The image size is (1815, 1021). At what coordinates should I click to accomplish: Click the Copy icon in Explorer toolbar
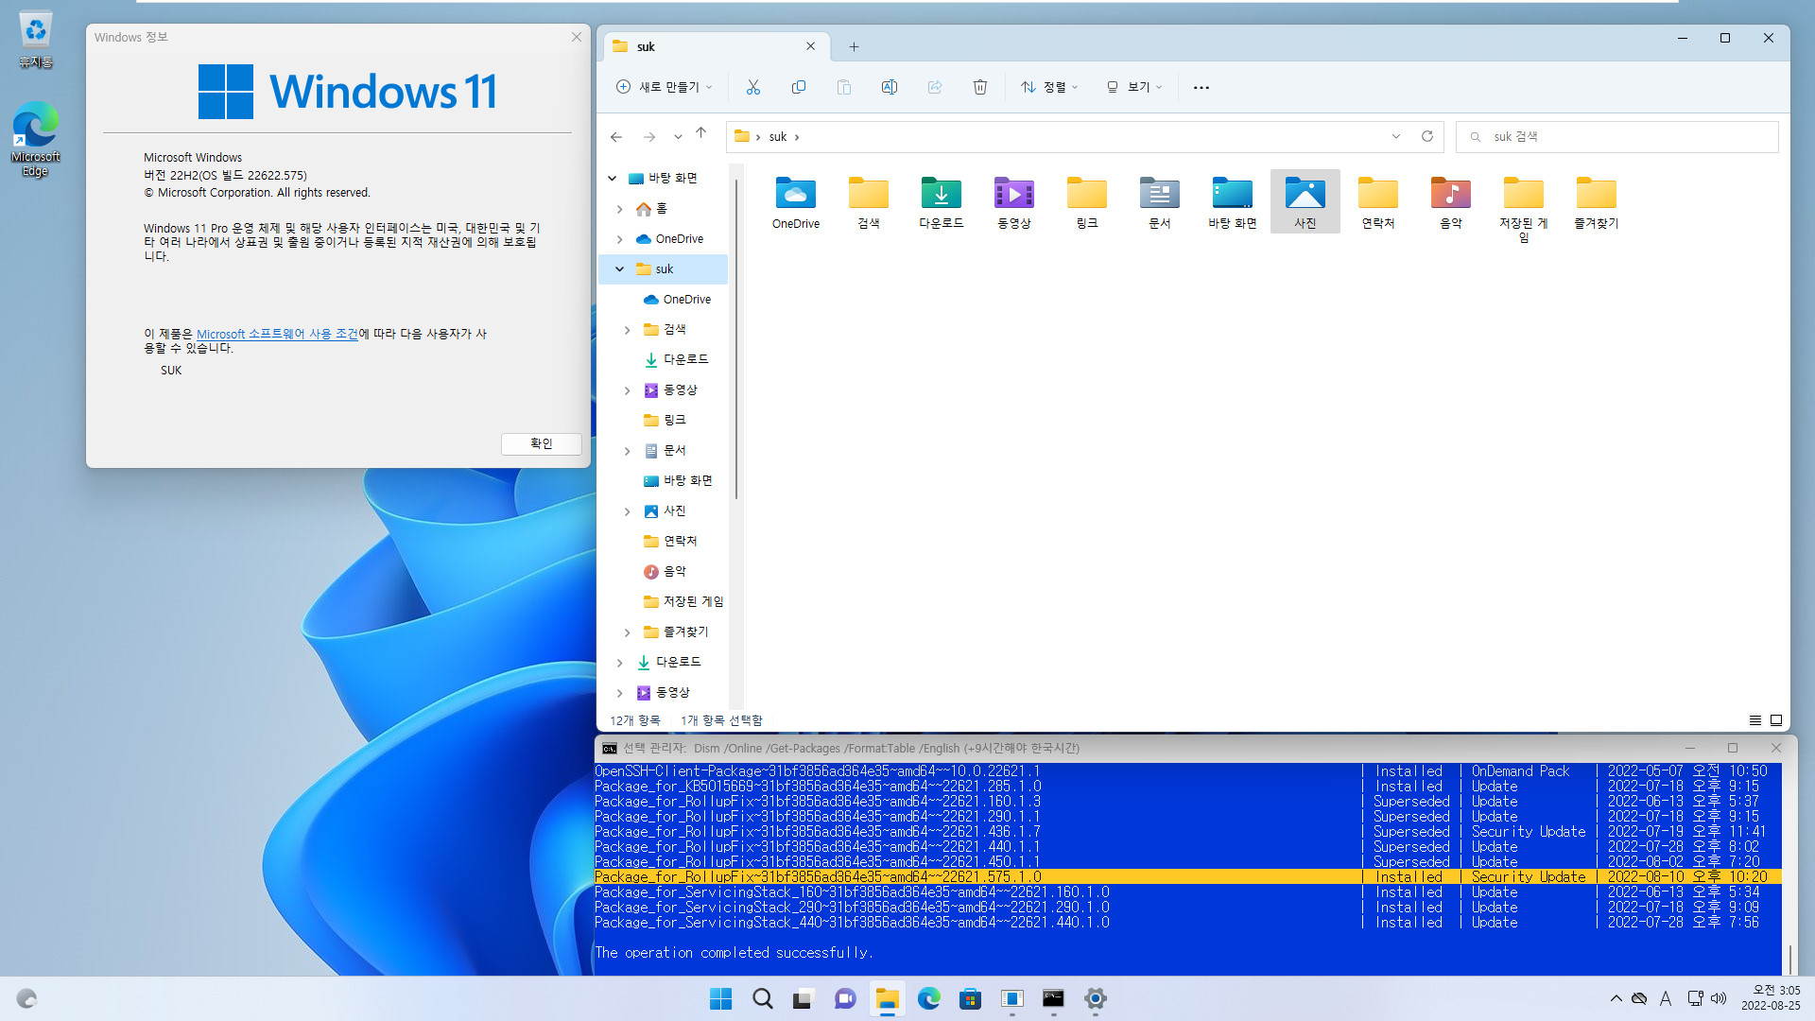798,87
